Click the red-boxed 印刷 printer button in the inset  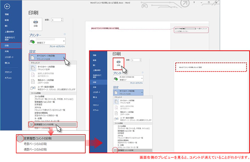point(118,63)
